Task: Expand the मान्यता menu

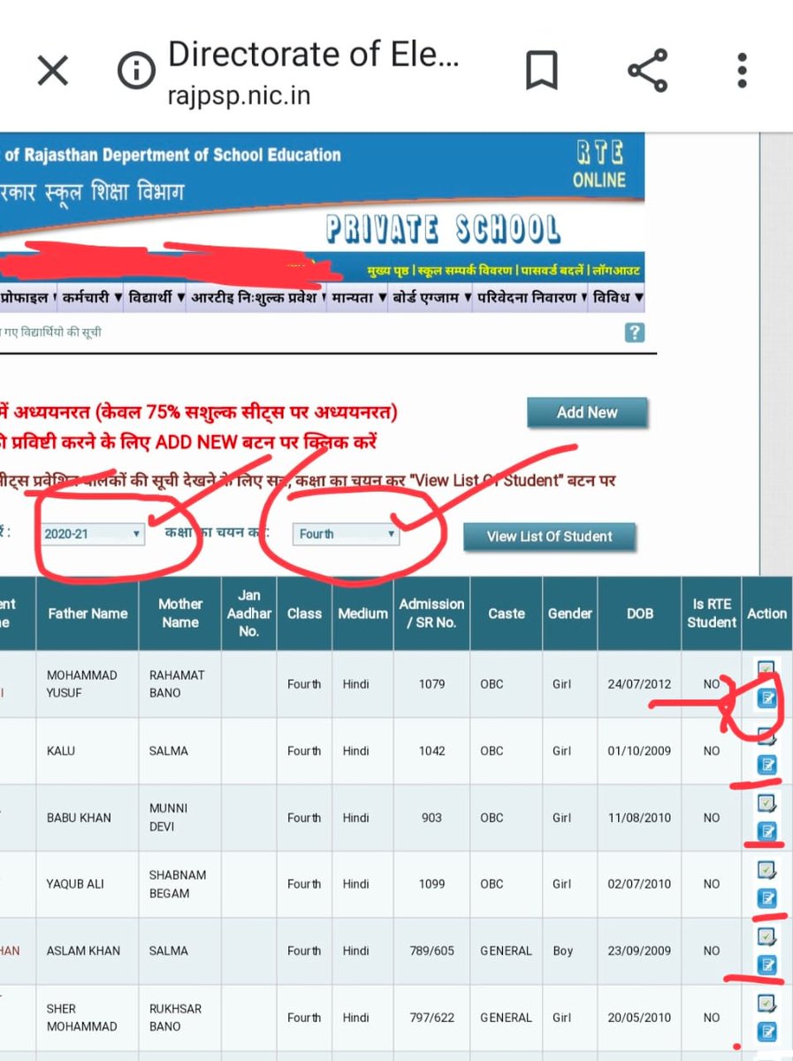Action: (358, 298)
